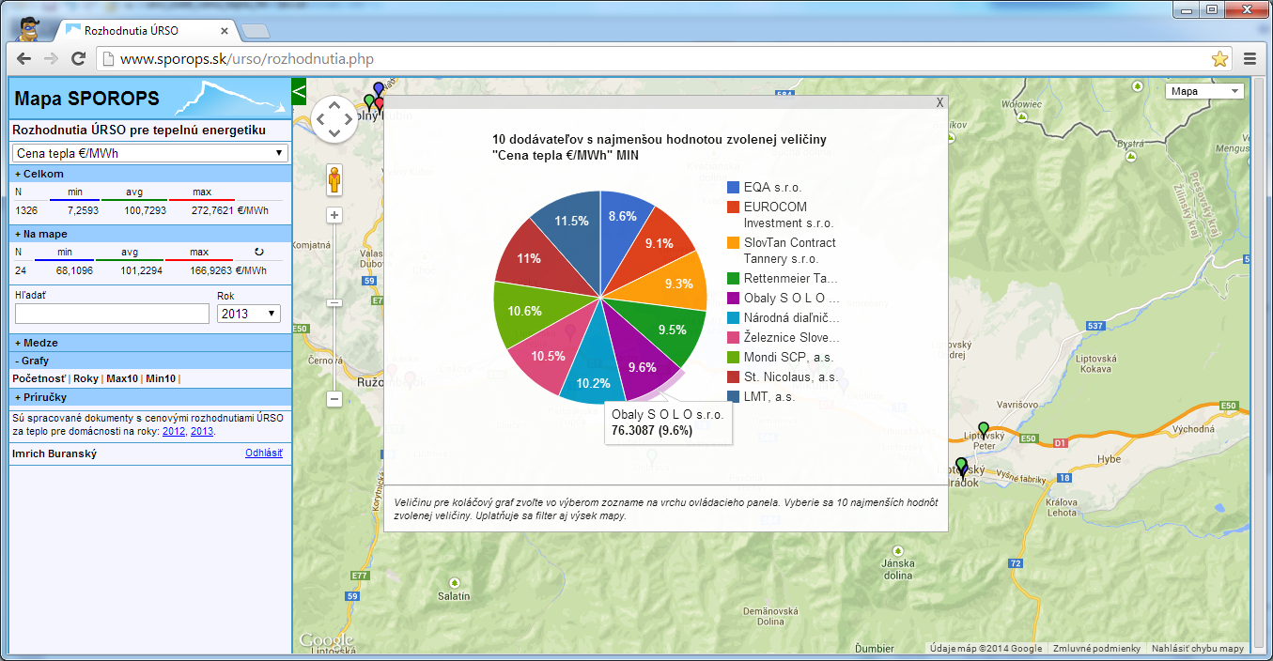Screen dimensions: 1273x661
Task: Select the 9.3% orange pie slice
Action: point(676,284)
